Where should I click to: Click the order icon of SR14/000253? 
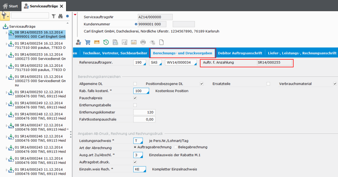pyautogui.click(x=11, y=55)
